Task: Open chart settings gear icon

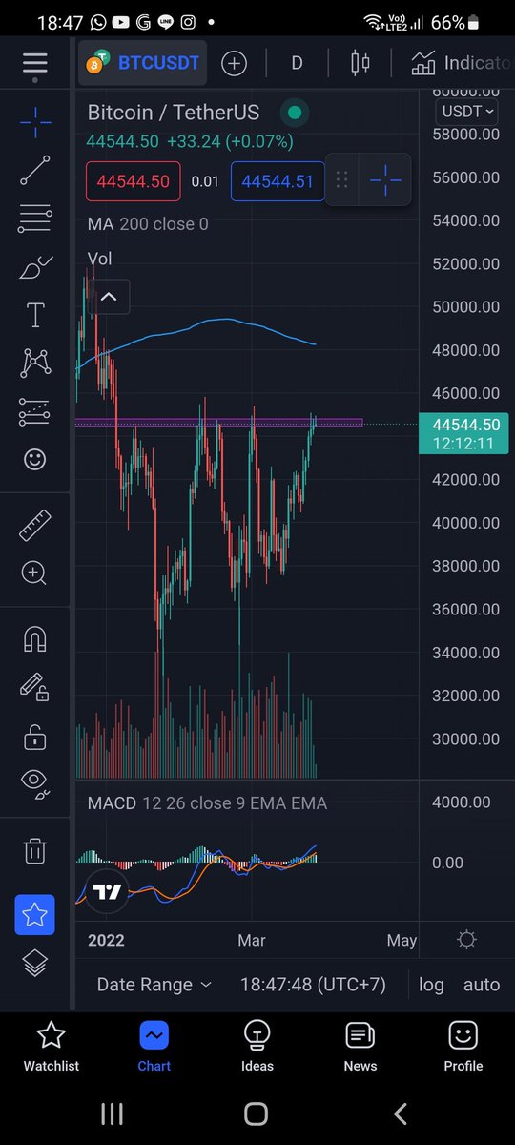Action: (x=466, y=940)
